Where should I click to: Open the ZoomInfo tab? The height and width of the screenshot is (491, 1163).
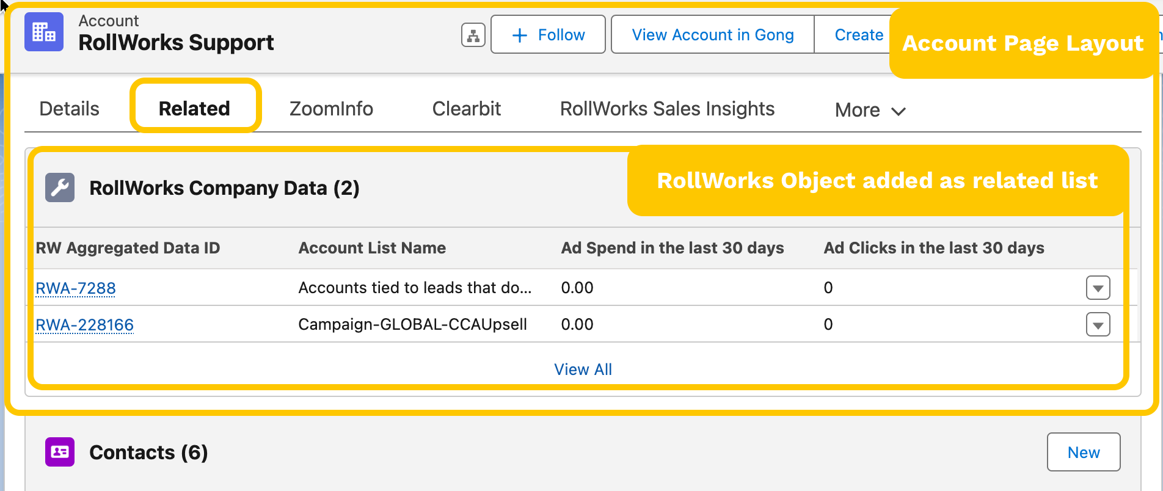pos(331,109)
